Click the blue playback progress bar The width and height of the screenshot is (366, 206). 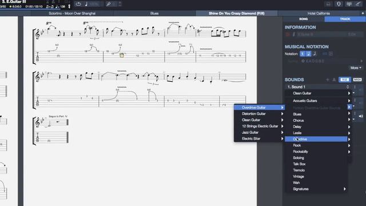tap(30, 9)
